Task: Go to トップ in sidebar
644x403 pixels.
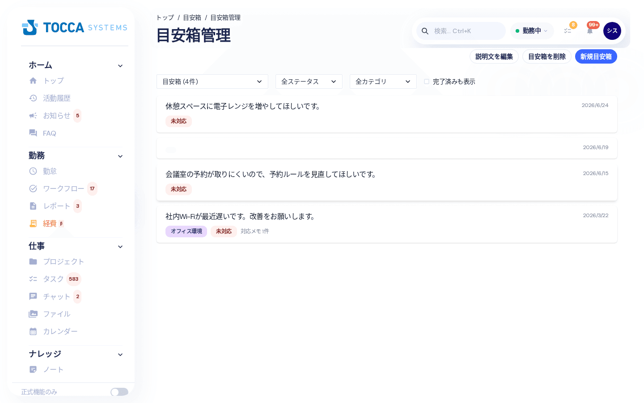Action: point(54,81)
